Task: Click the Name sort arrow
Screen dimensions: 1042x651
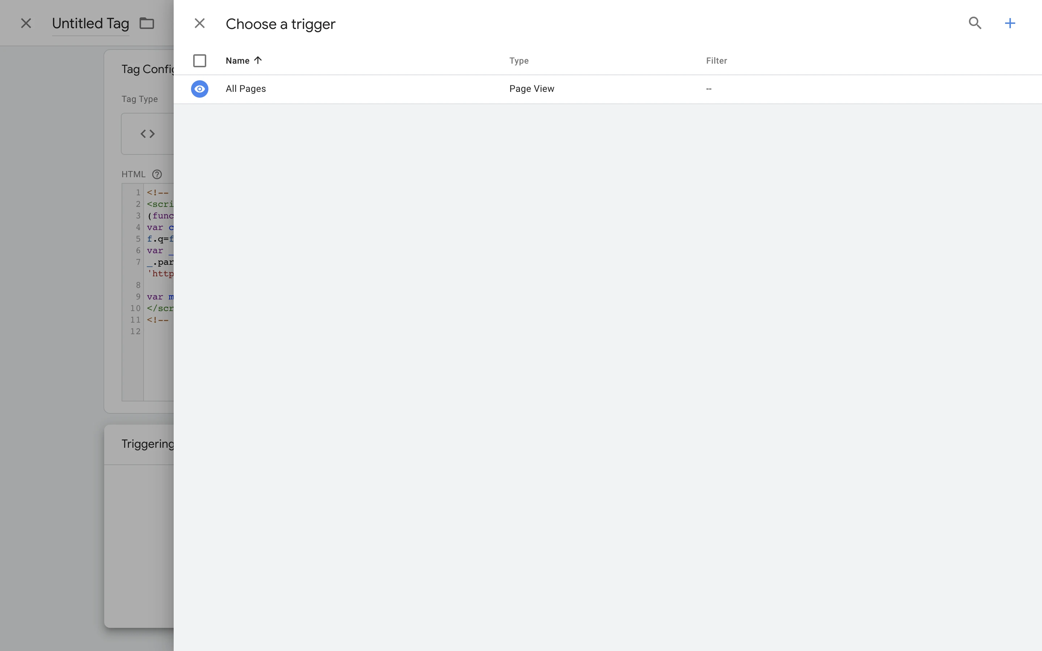Action: (258, 60)
